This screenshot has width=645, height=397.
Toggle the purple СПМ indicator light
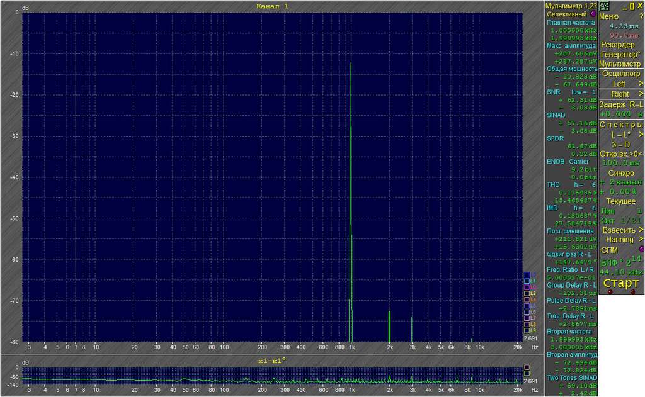click(641, 249)
